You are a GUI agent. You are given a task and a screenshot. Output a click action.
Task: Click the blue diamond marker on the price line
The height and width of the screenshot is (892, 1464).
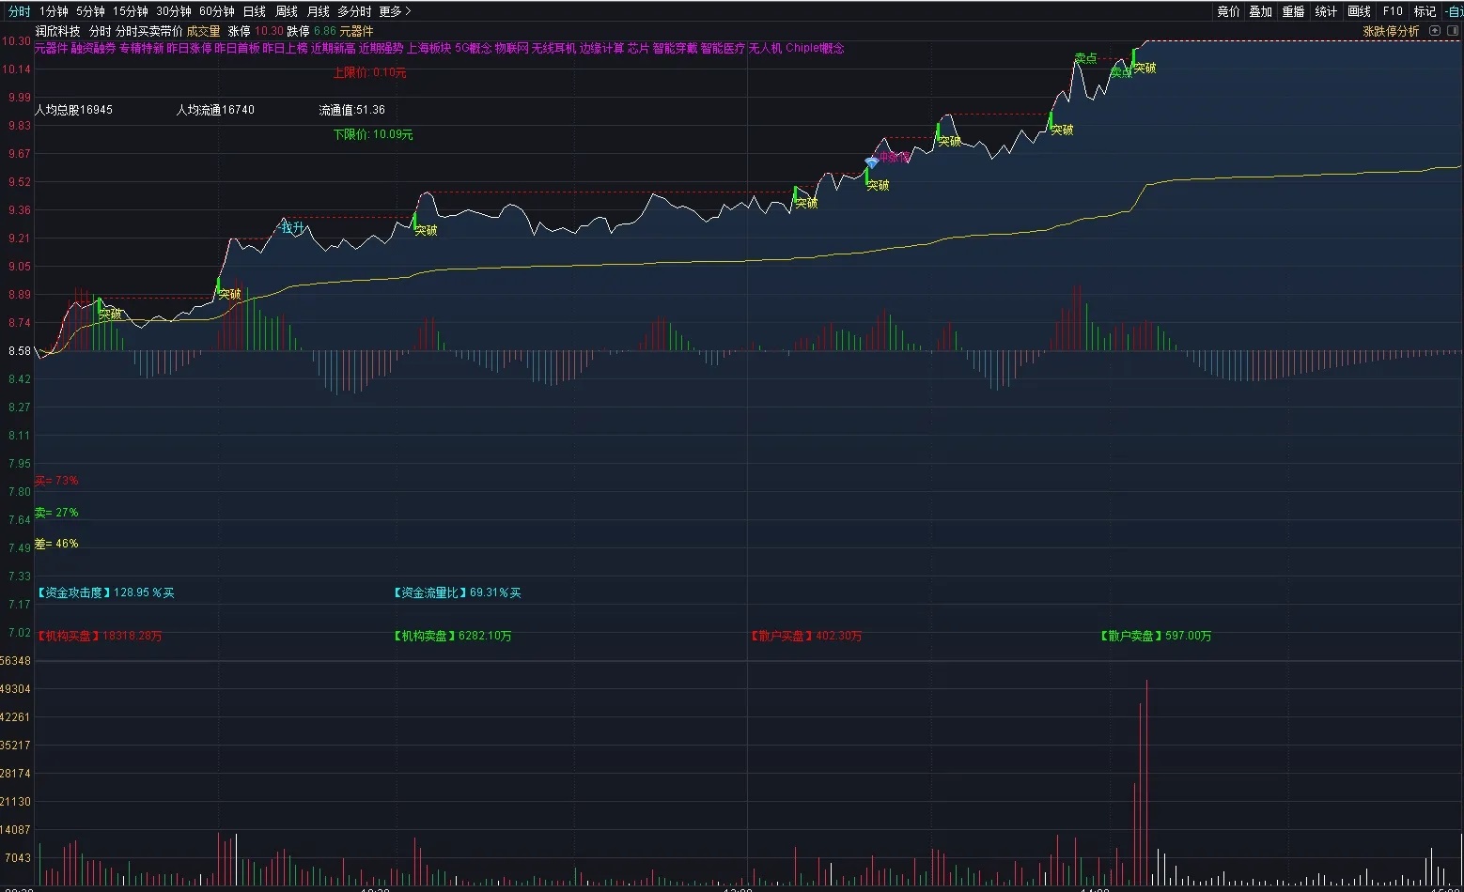pos(871,162)
